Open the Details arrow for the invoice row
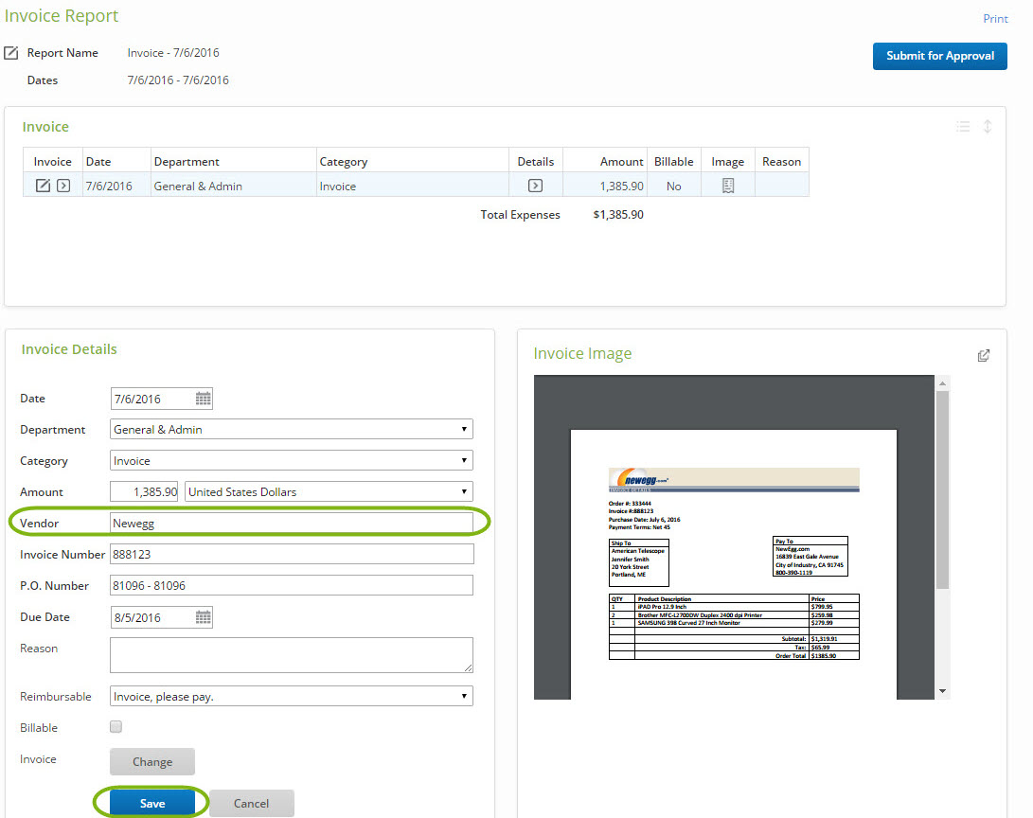Viewport: 1033px width, 818px height. (536, 186)
